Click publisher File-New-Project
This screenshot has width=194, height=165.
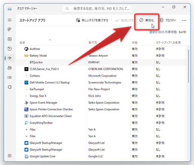click(99, 89)
